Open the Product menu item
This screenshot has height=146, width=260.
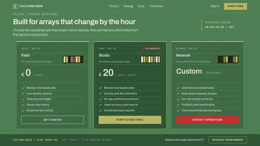pyautogui.click(x=114, y=6)
